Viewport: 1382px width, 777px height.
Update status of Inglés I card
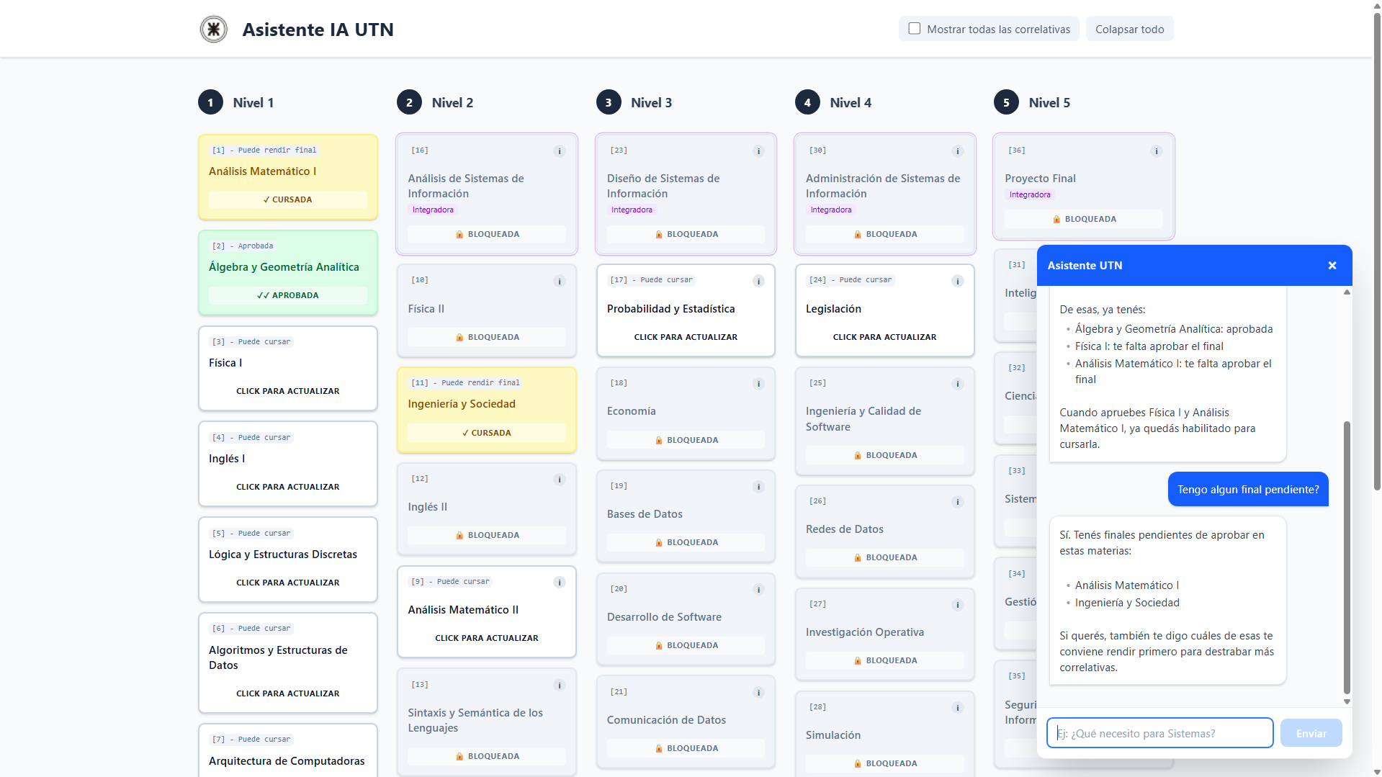(x=288, y=487)
